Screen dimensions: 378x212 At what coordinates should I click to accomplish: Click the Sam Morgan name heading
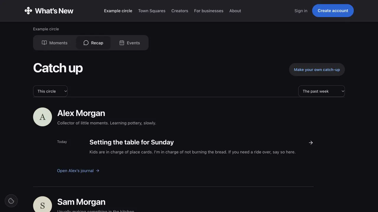tap(81, 202)
